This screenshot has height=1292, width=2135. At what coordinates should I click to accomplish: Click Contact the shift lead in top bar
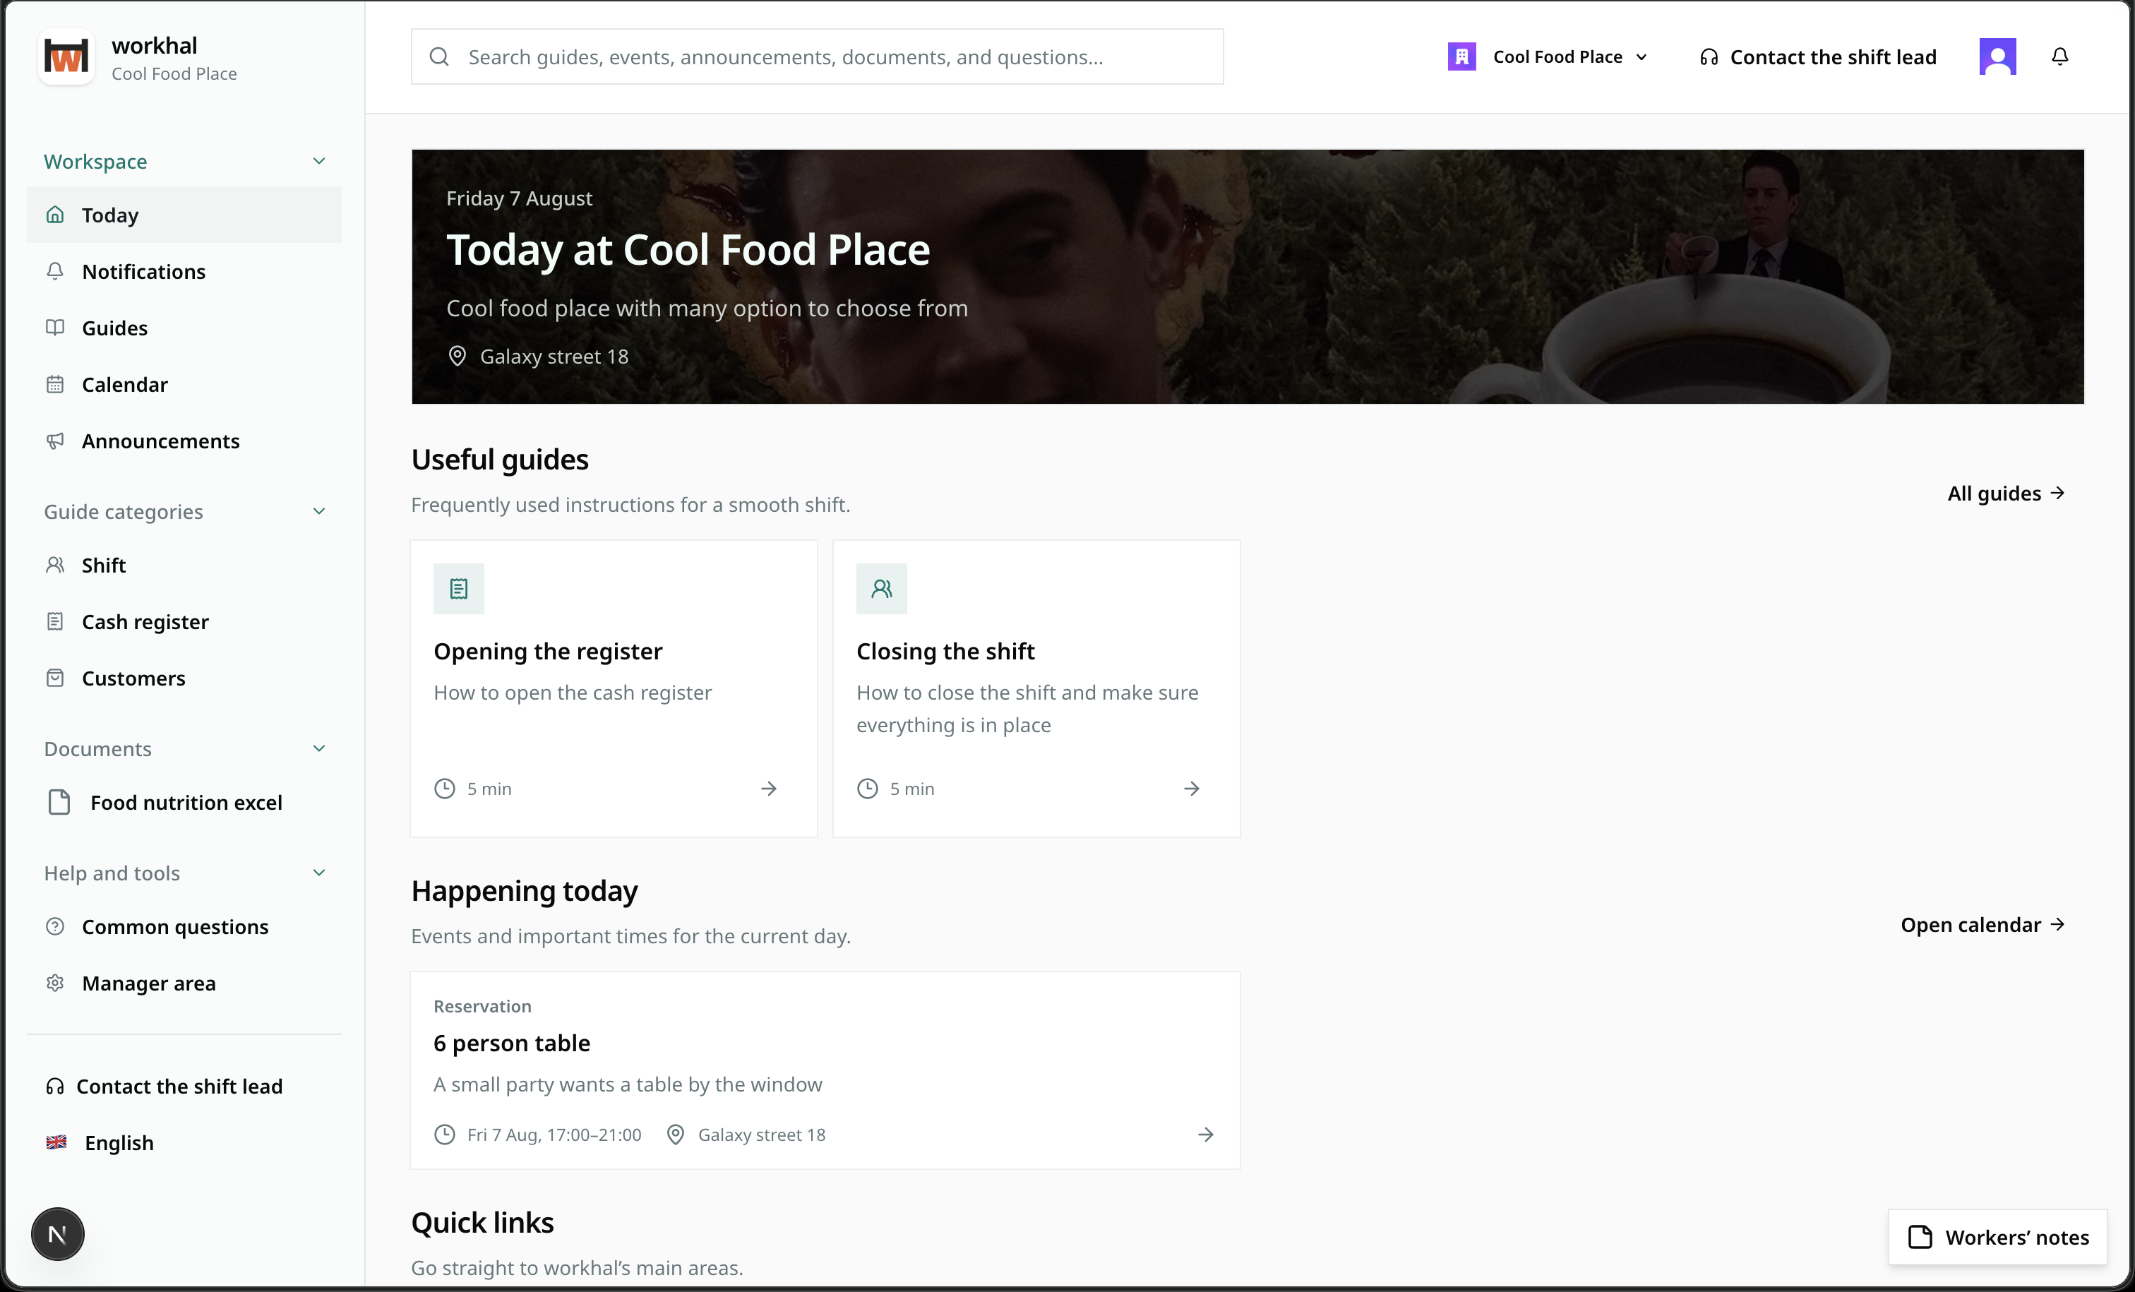[x=1817, y=56]
